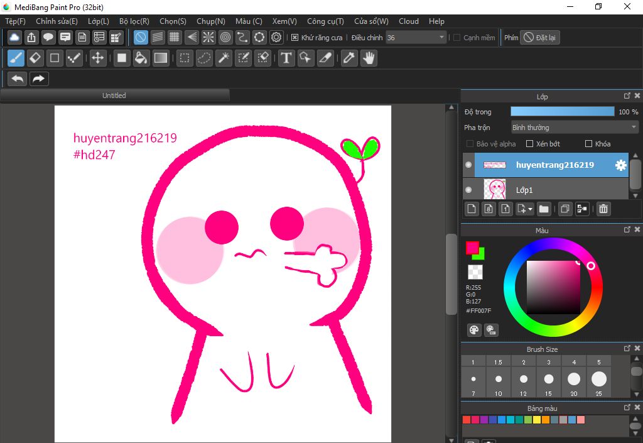Select the Eraser tool
The image size is (643, 443).
click(35, 58)
